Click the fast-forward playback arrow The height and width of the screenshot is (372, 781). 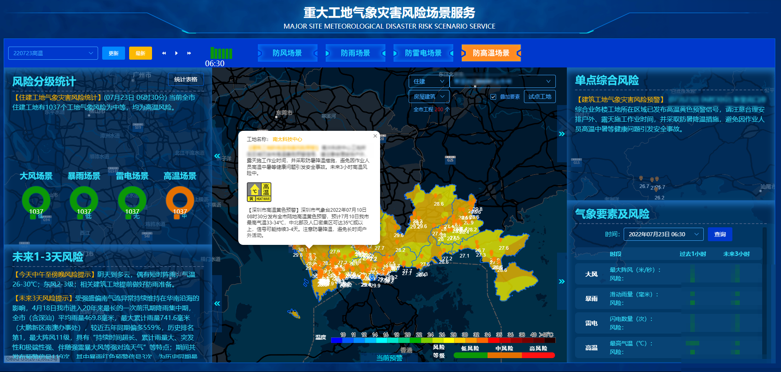189,53
